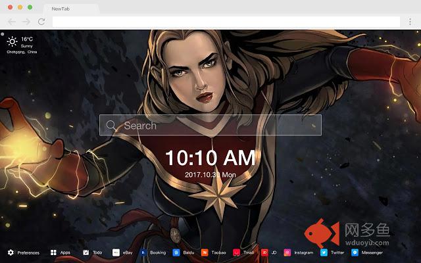
Task: Click the Todo label
Action: click(97, 252)
